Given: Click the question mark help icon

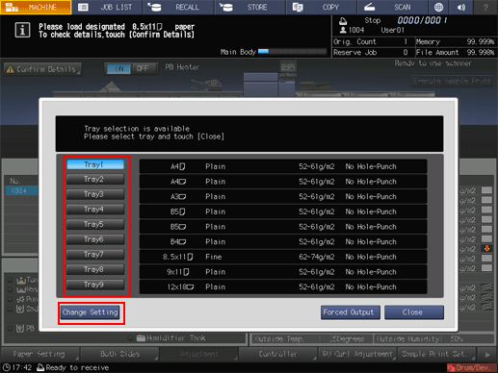Looking at the screenshot, I should pos(485,7).
